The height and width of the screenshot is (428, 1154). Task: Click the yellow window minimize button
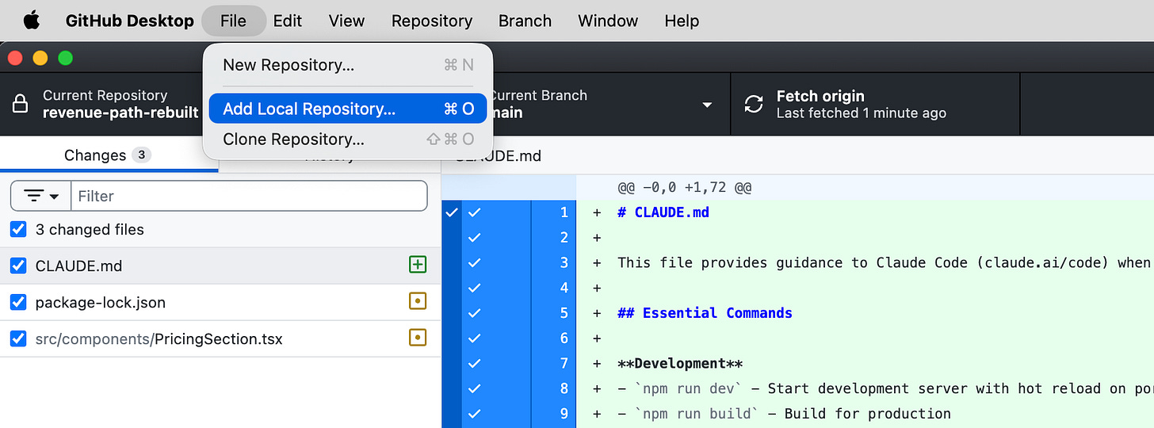(40, 58)
